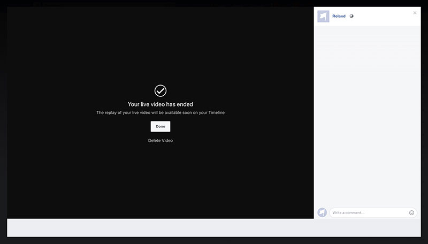This screenshot has width=428, height=244.
Task: Click the Write a comment field
Action: (373, 212)
